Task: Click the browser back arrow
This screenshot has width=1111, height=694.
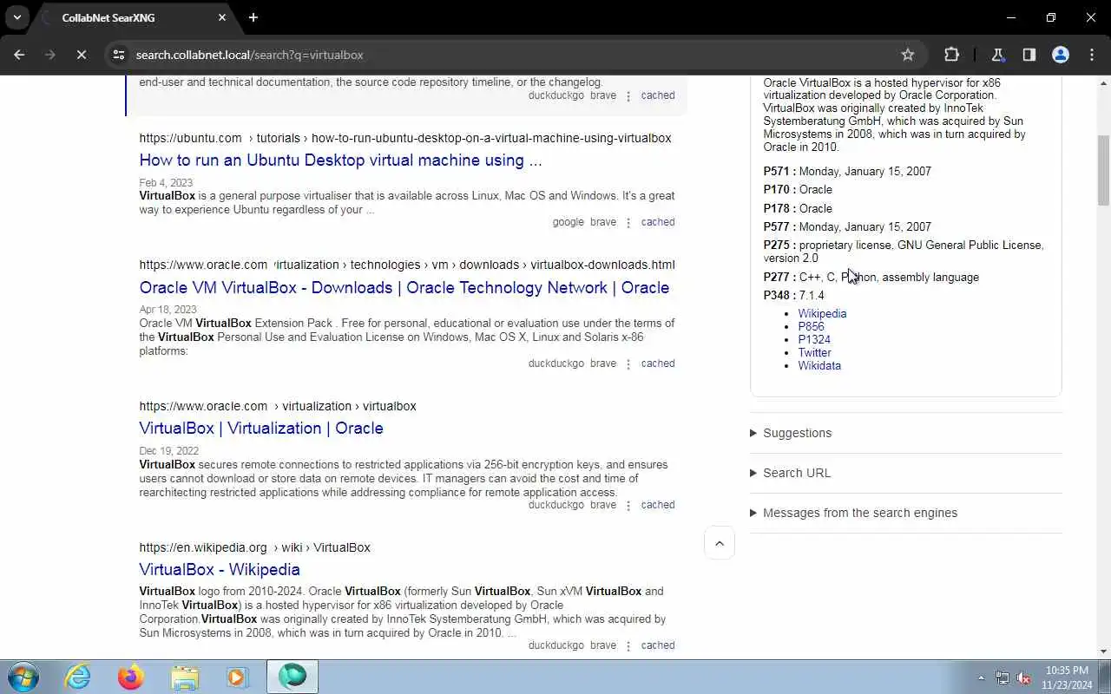Action: pyautogui.click(x=19, y=55)
